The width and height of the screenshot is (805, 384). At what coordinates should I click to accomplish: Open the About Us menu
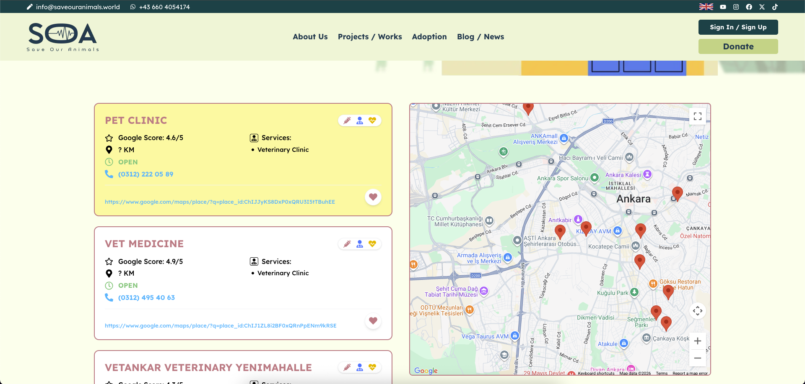coord(310,37)
